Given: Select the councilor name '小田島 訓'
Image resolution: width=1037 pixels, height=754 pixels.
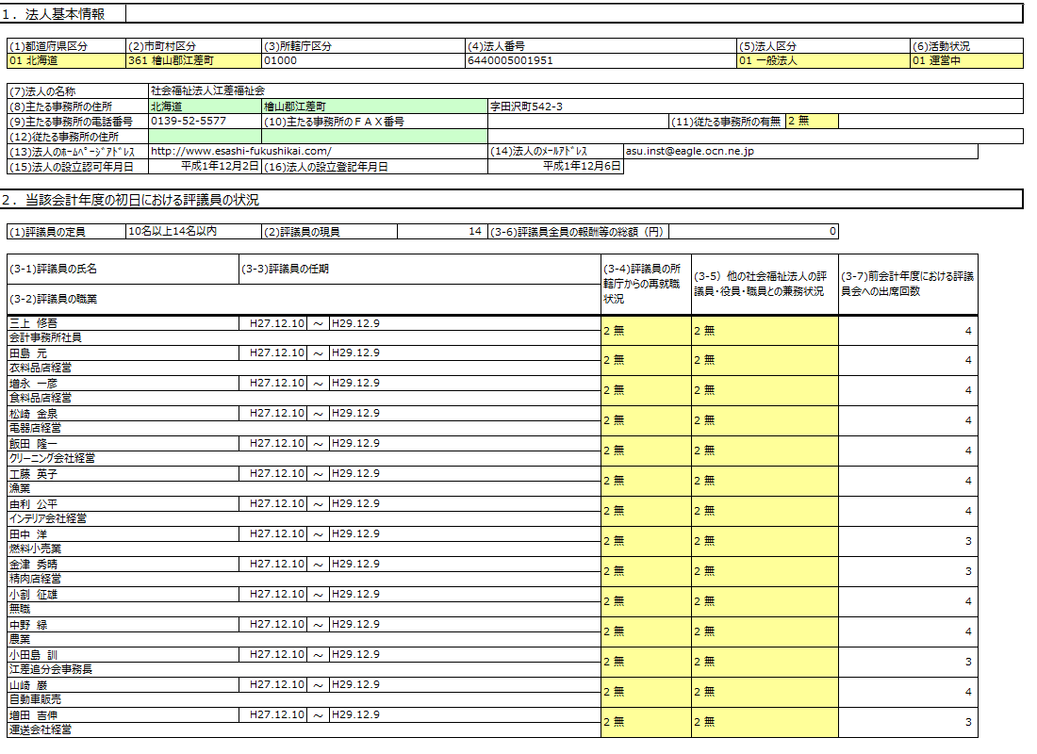Looking at the screenshot, I should 123,655.
